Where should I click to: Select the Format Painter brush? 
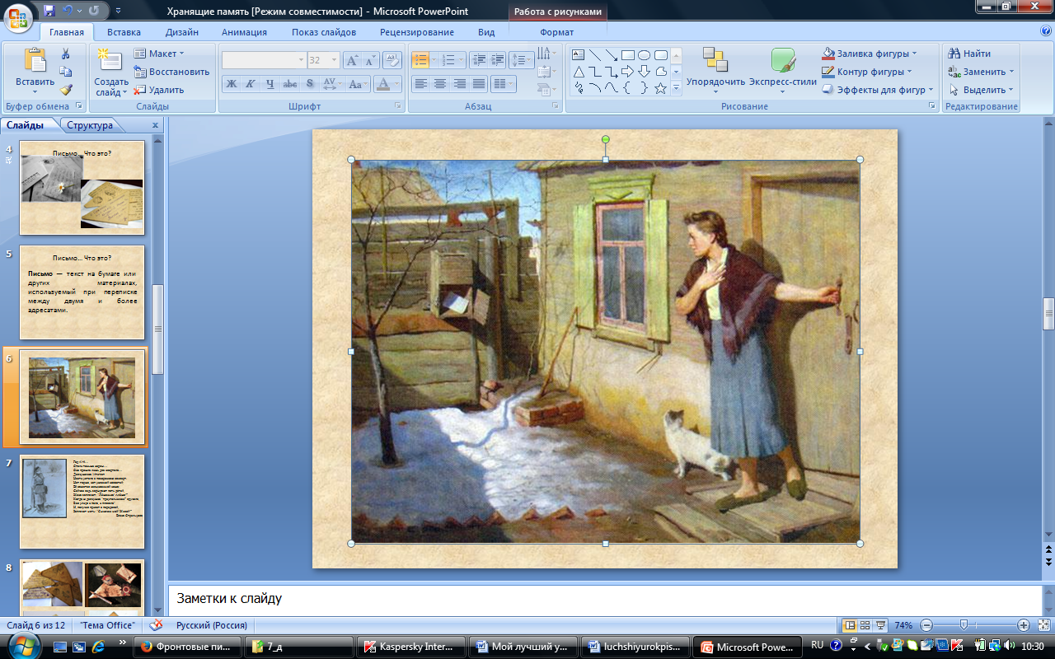(x=66, y=90)
